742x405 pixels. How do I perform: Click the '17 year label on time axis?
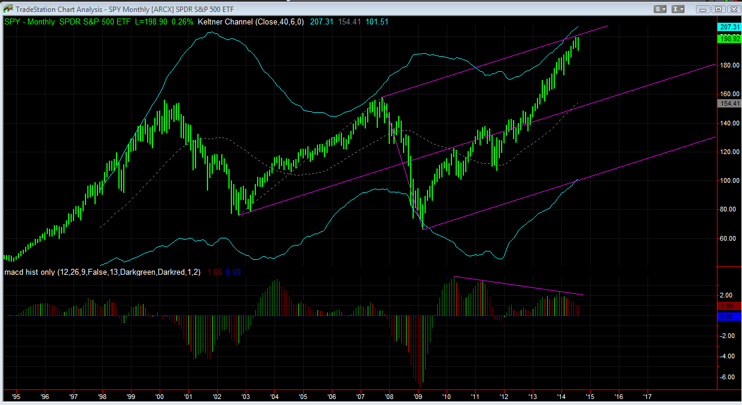coord(647,396)
